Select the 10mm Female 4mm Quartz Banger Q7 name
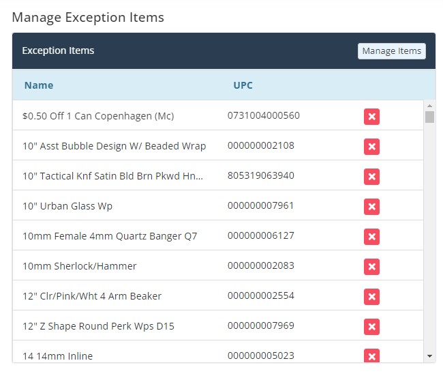Viewport: 443px width, 378px height. (110, 236)
